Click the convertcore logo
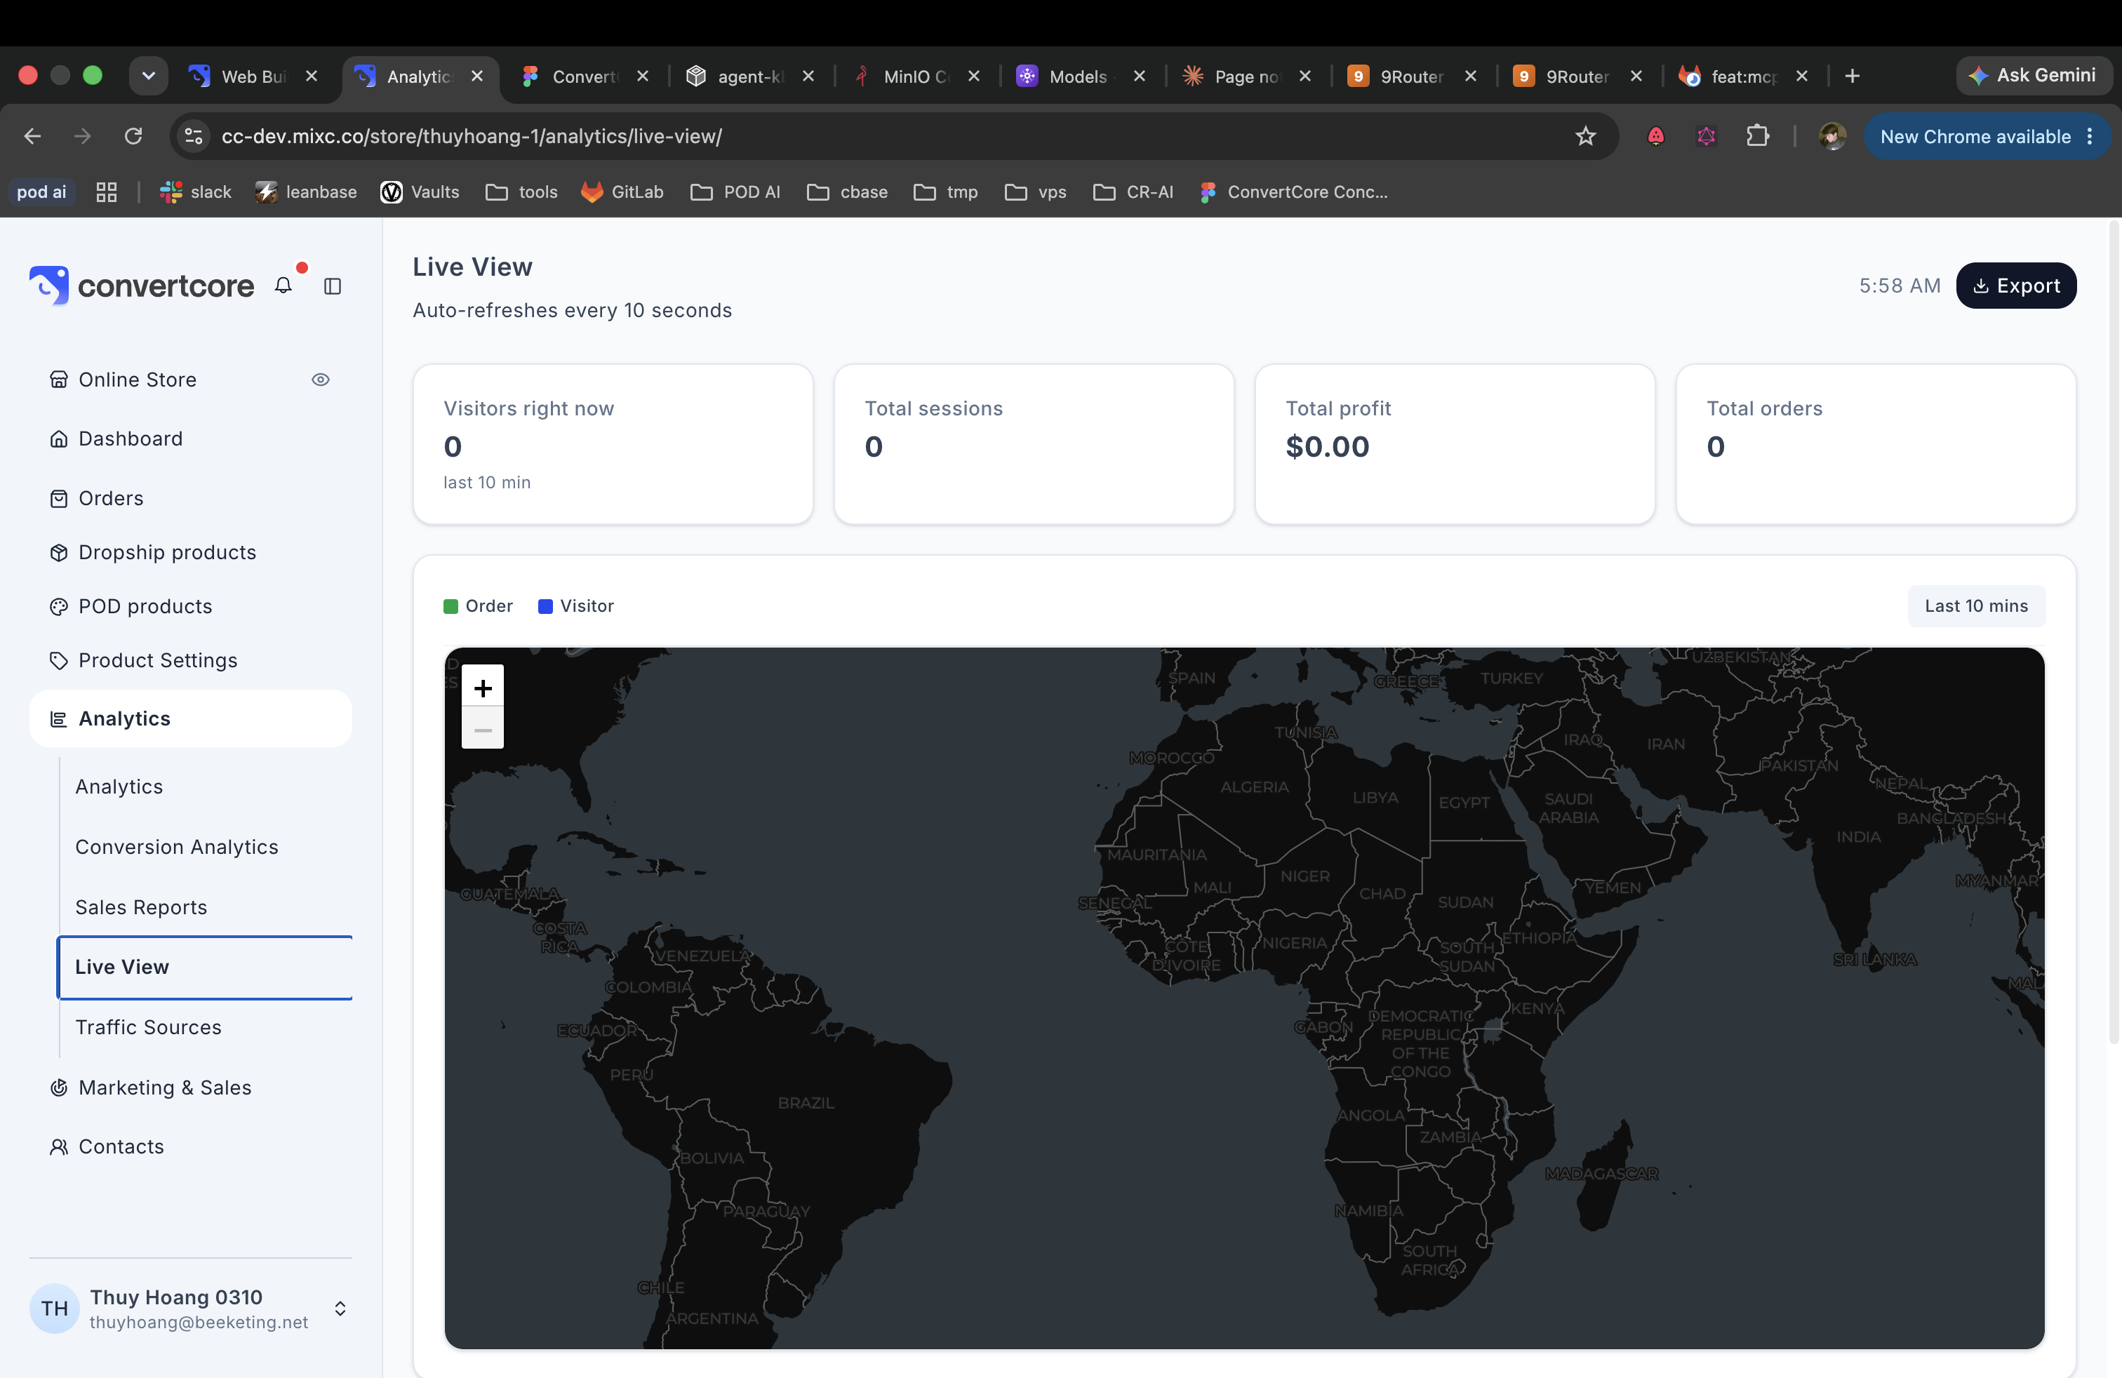Image resolution: width=2122 pixels, height=1378 pixels. click(x=142, y=286)
